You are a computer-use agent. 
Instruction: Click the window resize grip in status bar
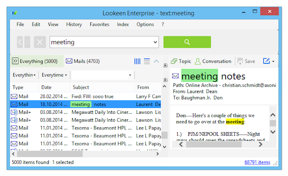point(275,163)
